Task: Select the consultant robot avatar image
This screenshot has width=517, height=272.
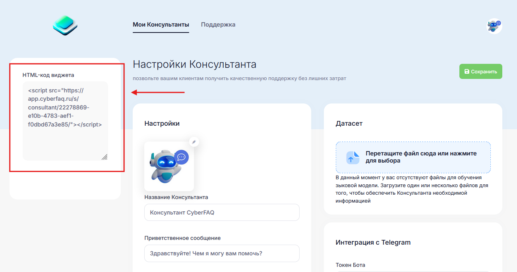Action: pos(169,166)
